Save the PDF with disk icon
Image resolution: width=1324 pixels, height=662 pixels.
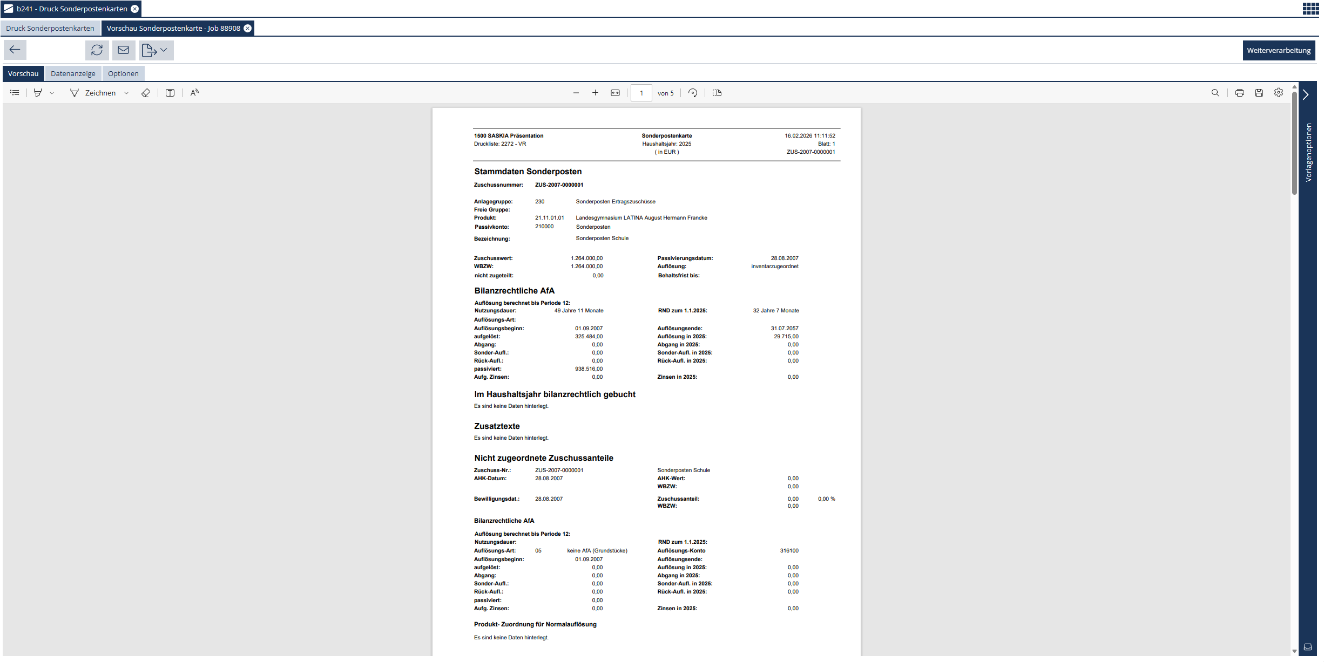click(x=1259, y=93)
